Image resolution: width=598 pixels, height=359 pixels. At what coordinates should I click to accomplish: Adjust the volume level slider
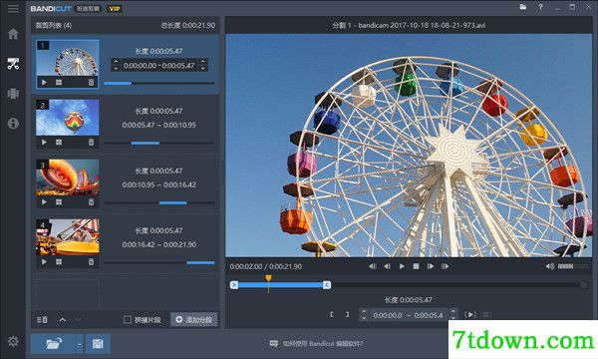[573, 266]
